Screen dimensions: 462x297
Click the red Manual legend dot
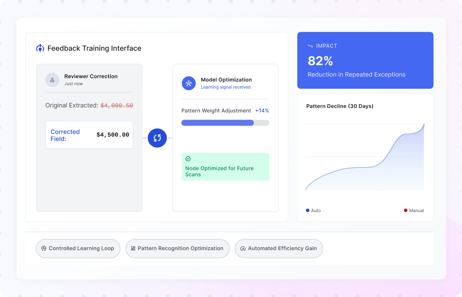406,210
